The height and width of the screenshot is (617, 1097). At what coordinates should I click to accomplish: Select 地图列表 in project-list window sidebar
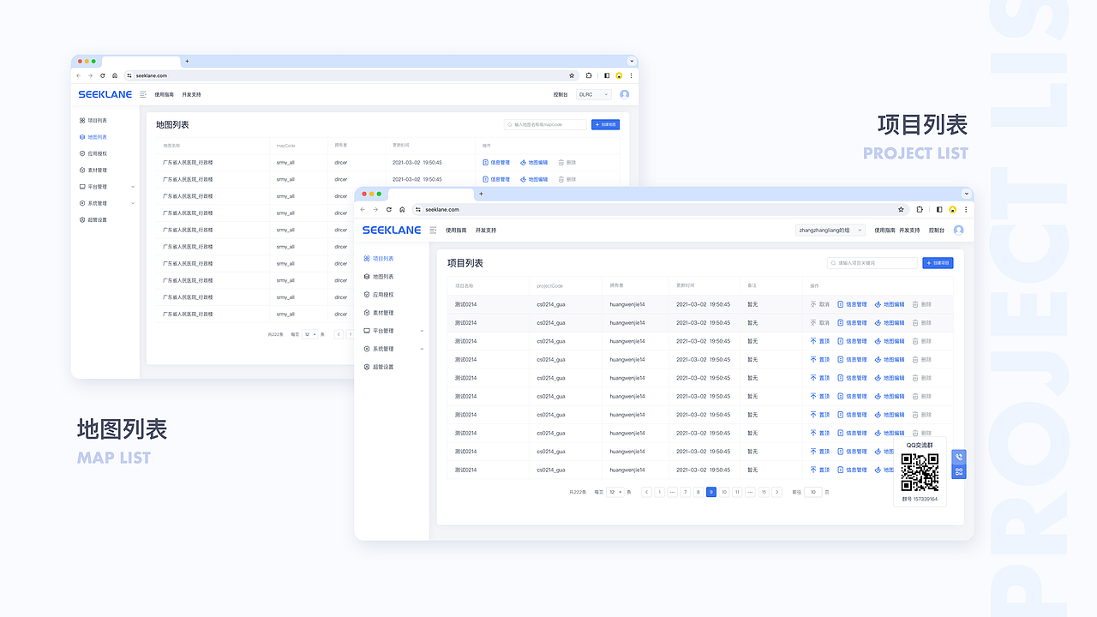[x=379, y=276]
